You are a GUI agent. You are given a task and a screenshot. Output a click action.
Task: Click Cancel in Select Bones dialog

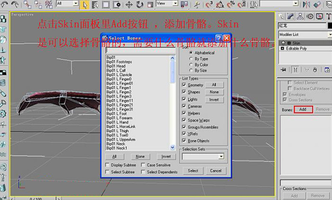pos(216,171)
